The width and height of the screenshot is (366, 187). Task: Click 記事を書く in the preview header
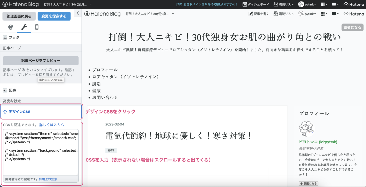point(259,14)
